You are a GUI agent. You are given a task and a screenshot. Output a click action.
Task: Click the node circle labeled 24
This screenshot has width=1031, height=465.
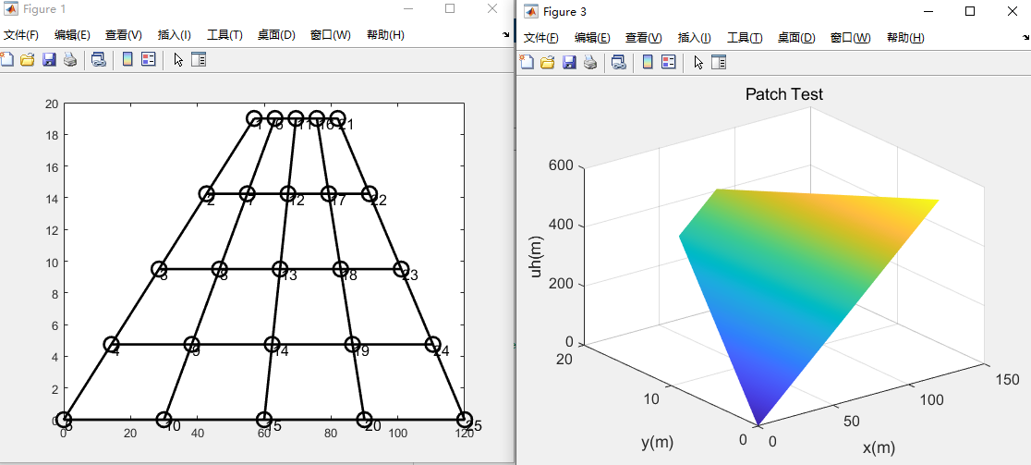point(432,344)
